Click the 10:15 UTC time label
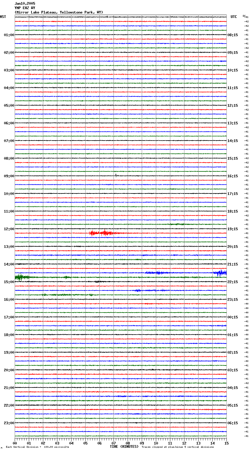Viewport: 250px width, 451px height. click(x=233, y=70)
